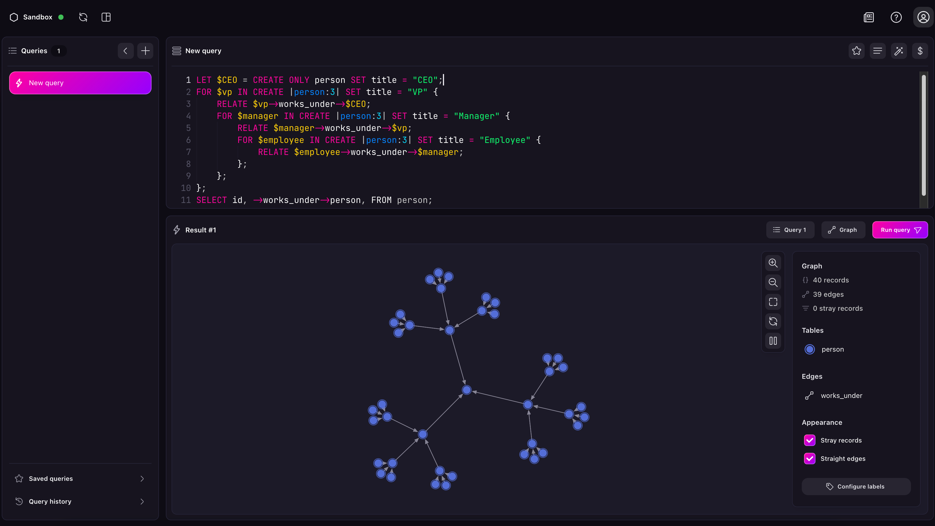Open help with the question mark icon
Viewport: 935px width, 526px height.
click(x=896, y=17)
